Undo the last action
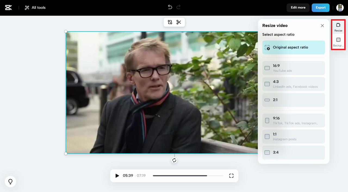Image resolution: width=348 pixels, height=192 pixels. click(x=170, y=7)
